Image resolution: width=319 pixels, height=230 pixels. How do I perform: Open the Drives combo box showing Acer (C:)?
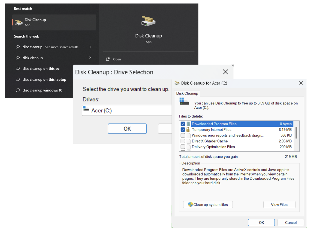(127, 110)
